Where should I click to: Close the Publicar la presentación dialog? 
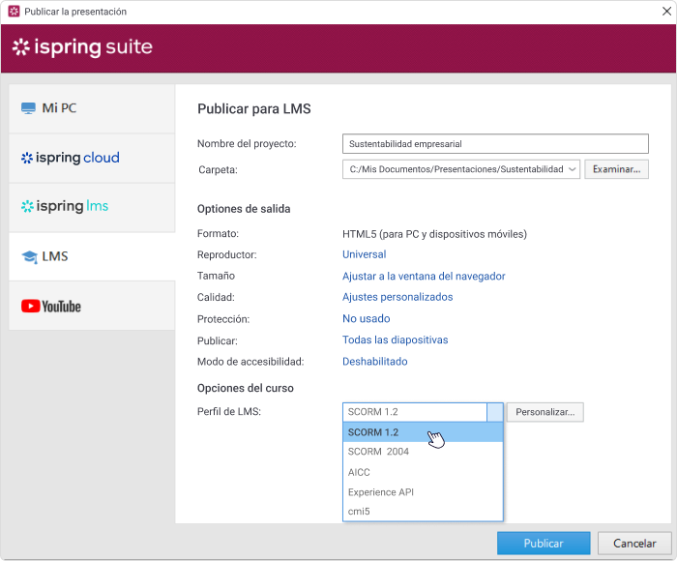point(666,12)
